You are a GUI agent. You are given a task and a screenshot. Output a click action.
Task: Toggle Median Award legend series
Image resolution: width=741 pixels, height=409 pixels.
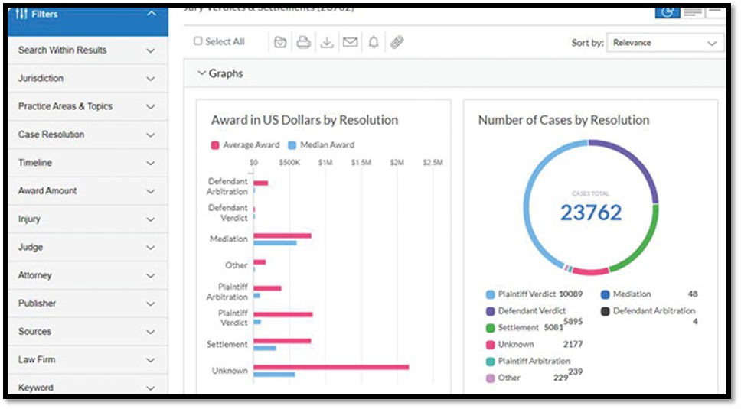pyautogui.click(x=321, y=144)
